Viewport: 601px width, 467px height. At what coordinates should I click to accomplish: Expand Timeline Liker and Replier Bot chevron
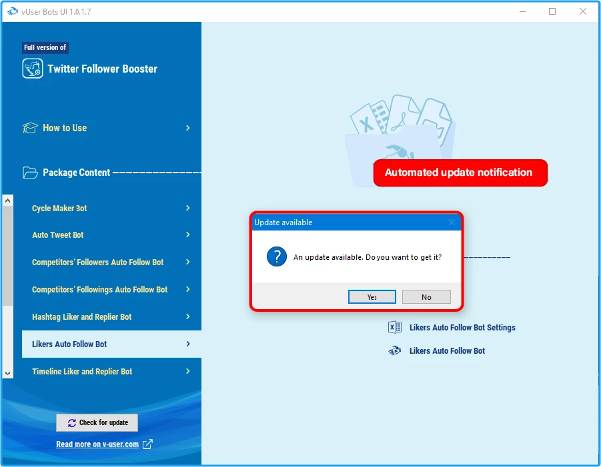(188, 371)
